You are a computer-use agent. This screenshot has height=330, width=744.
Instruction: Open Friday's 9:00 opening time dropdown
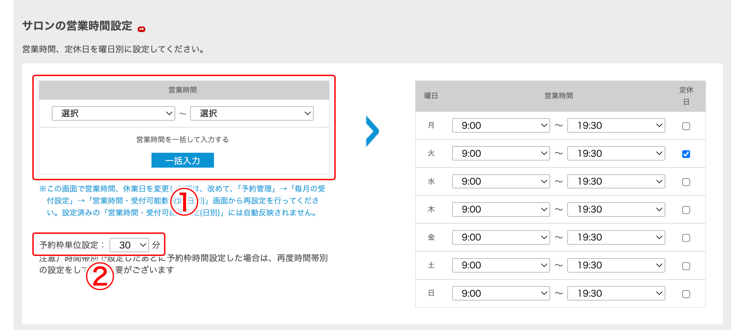tap(501, 238)
